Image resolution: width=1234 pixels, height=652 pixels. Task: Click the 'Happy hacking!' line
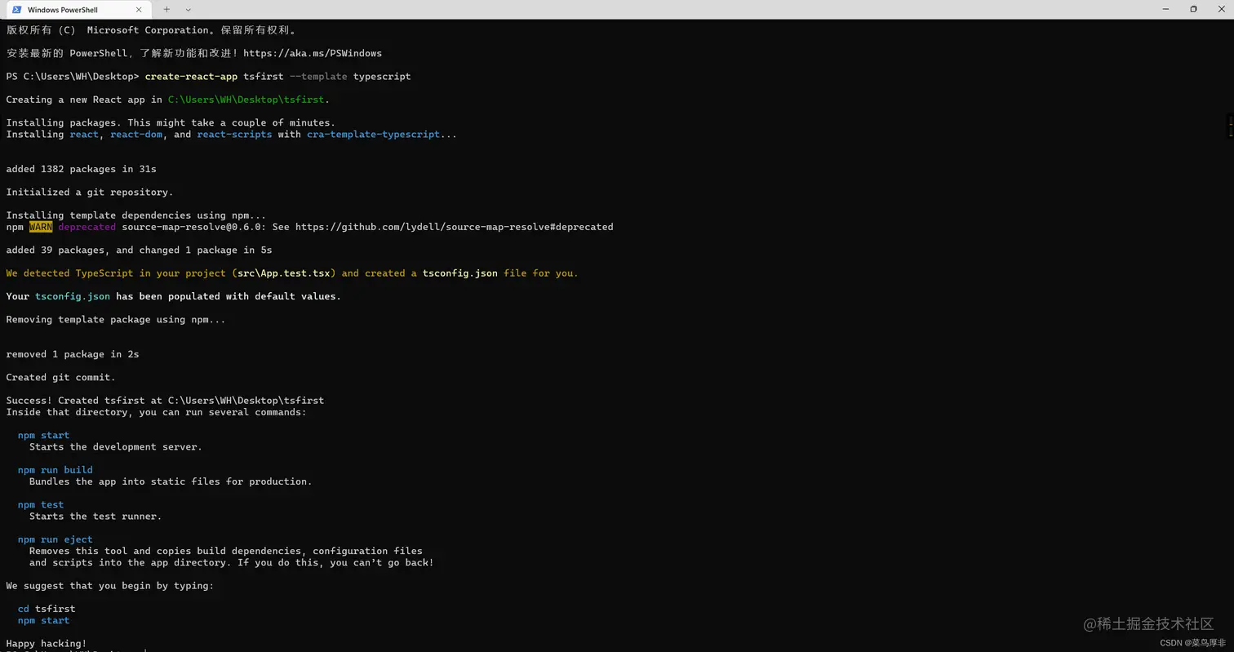(47, 644)
